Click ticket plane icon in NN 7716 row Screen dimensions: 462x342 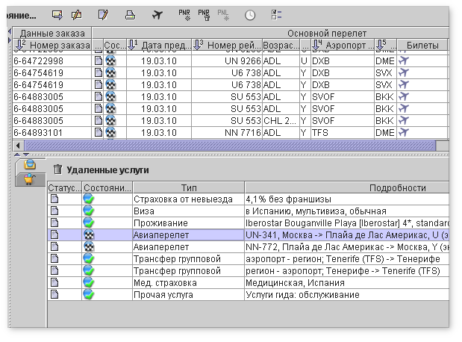pyautogui.click(x=404, y=132)
